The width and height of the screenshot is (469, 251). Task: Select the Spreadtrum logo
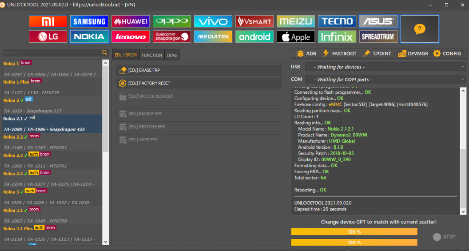(x=378, y=37)
